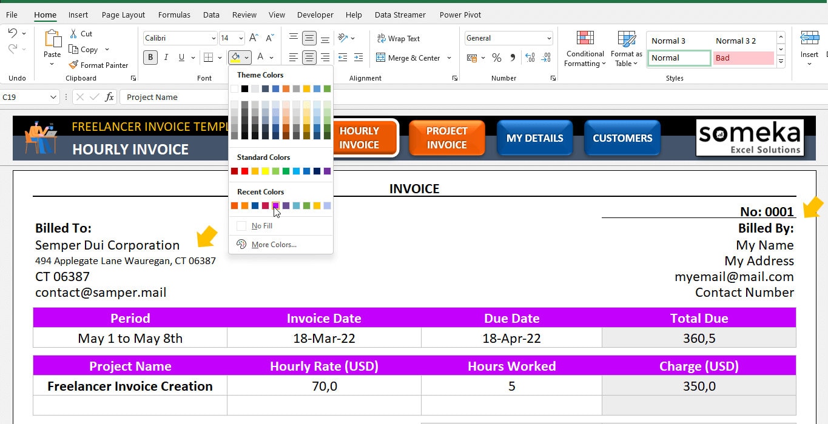This screenshot has width=828, height=424.
Task: Click the Orientation text-angle icon
Action: 343,38
